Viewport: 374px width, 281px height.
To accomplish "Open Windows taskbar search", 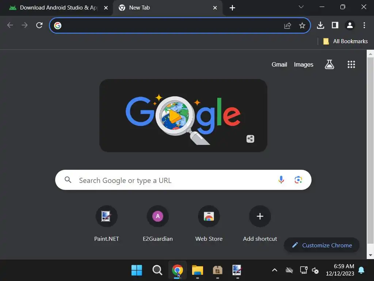I will click(157, 270).
